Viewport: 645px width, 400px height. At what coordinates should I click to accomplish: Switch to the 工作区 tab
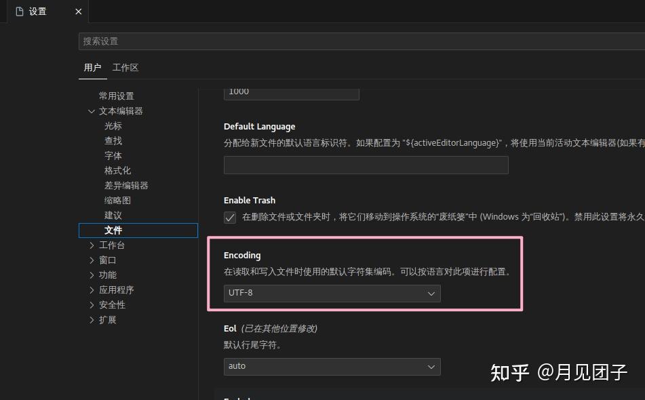coord(125,67)
